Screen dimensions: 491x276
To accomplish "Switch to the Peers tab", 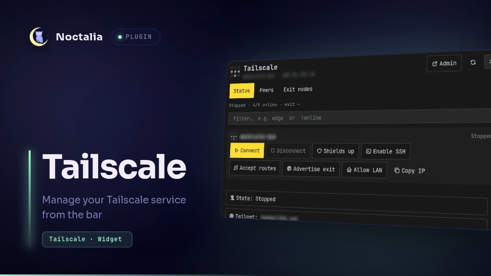I will pyautogui.click(x=266, y=90).
